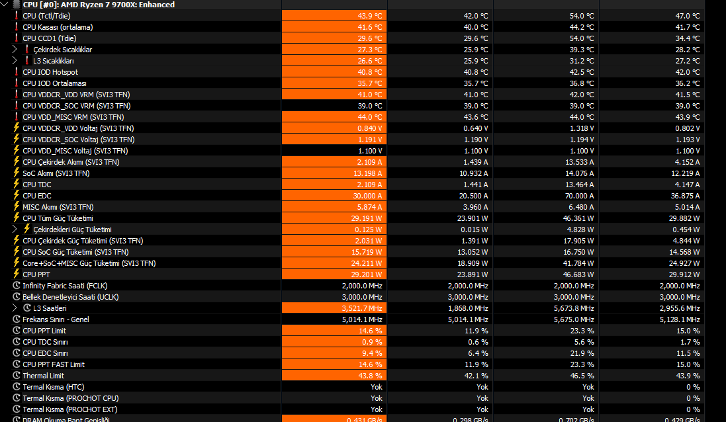The image size is (726, 422).
Task: Click the lightning icon for CPU SoC Güç Tüketimi
Action: click(x=17, y=251)
